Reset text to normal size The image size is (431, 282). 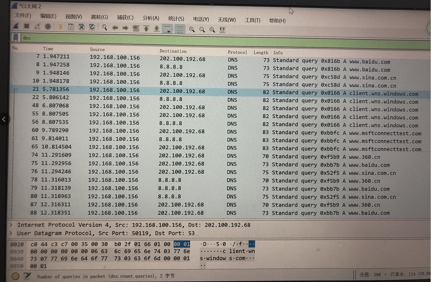pos(212,30)
